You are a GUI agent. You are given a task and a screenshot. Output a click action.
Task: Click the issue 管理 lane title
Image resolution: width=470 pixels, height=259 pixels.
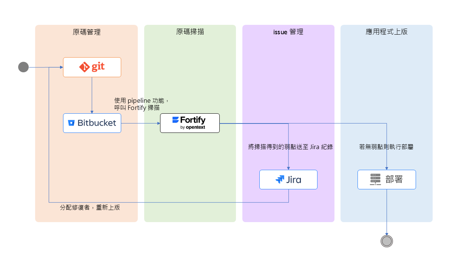[288, 32]
